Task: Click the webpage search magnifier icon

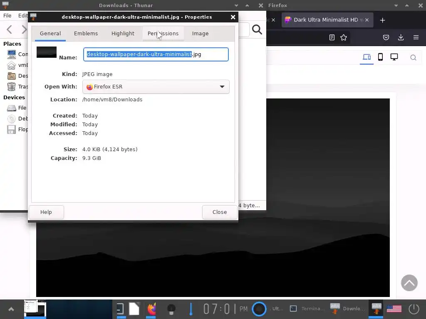Action: click(413, 57)
